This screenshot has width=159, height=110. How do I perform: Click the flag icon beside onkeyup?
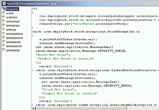click(x=4, y=30)
